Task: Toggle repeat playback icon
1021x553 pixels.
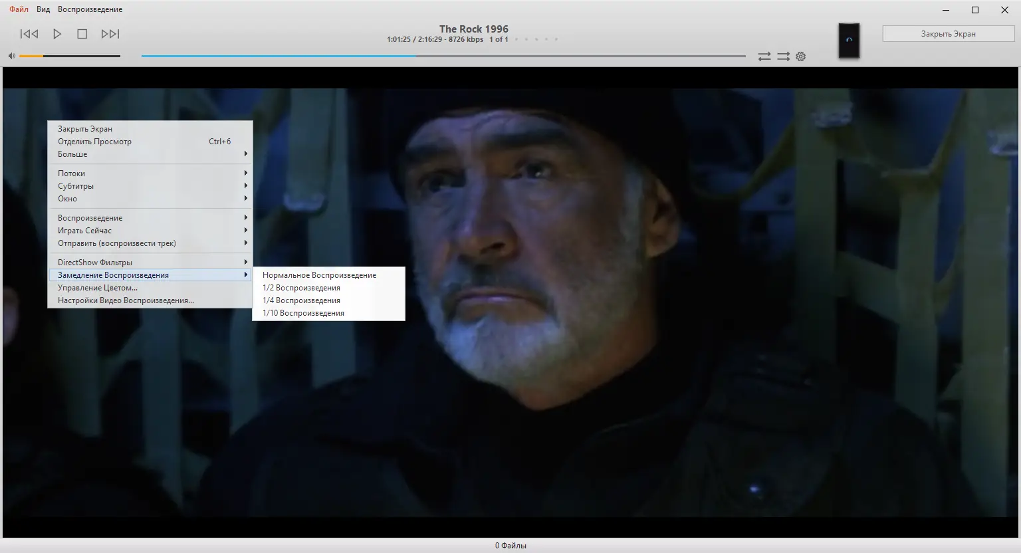Action: (764, 56)
